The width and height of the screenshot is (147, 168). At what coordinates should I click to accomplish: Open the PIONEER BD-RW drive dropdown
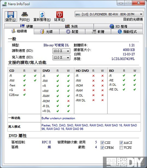[x=109, y=14]
